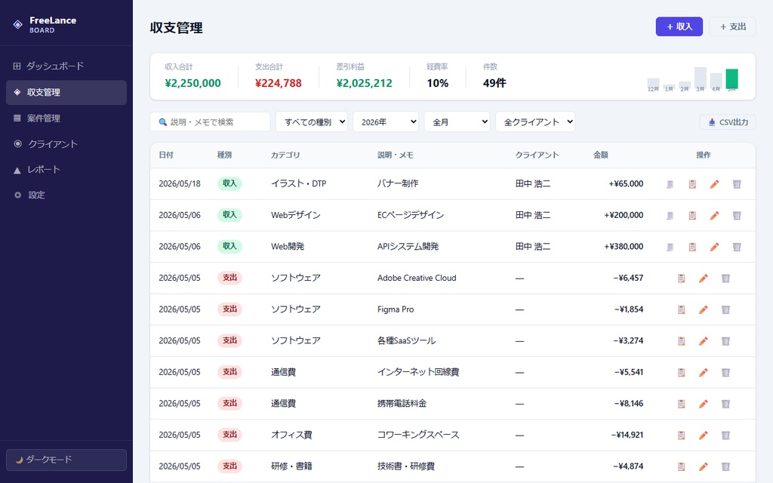Edit the Adobe Creative Cloud expense
Image resolution: width=773 pixels, height=483 pixels.
coord(704,278)
